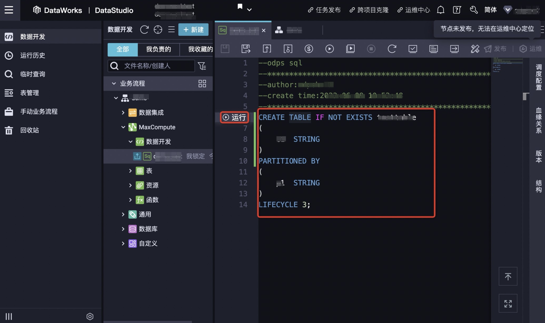Screen dimensions: 545x323
Task: Collapse the MaxCompute tree node
Action: pyautogui.click(x=123, y=127)
